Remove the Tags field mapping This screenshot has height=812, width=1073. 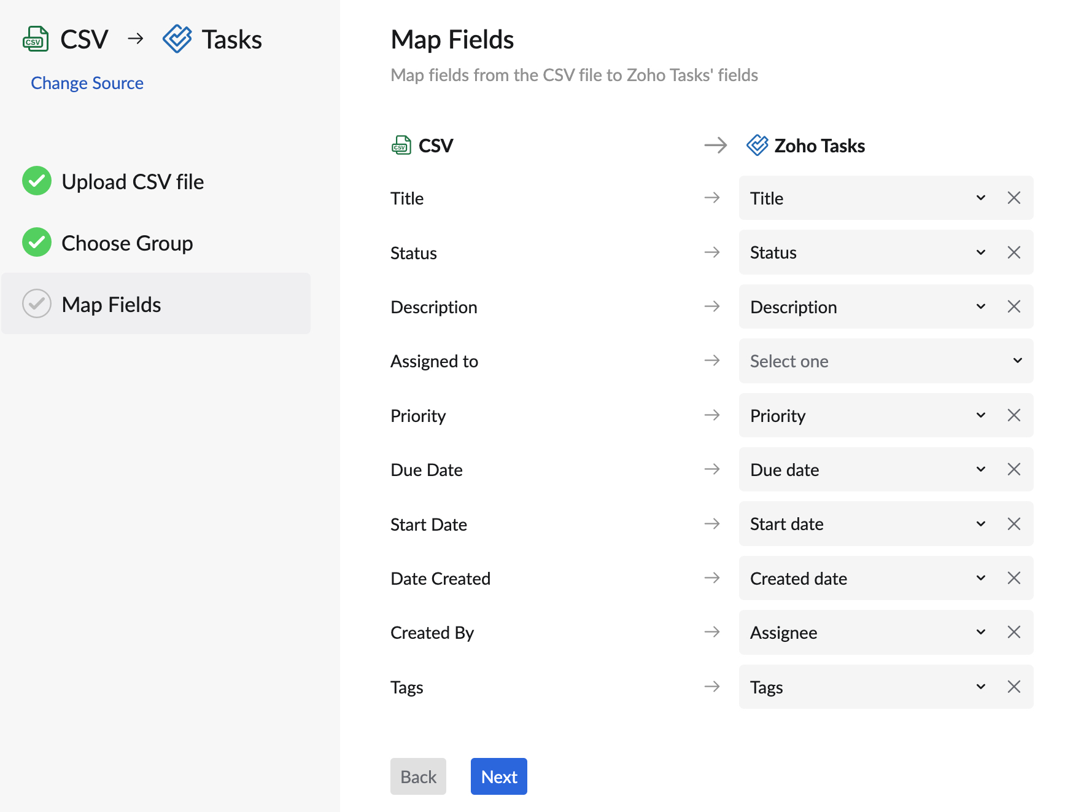coord(1013,687)
